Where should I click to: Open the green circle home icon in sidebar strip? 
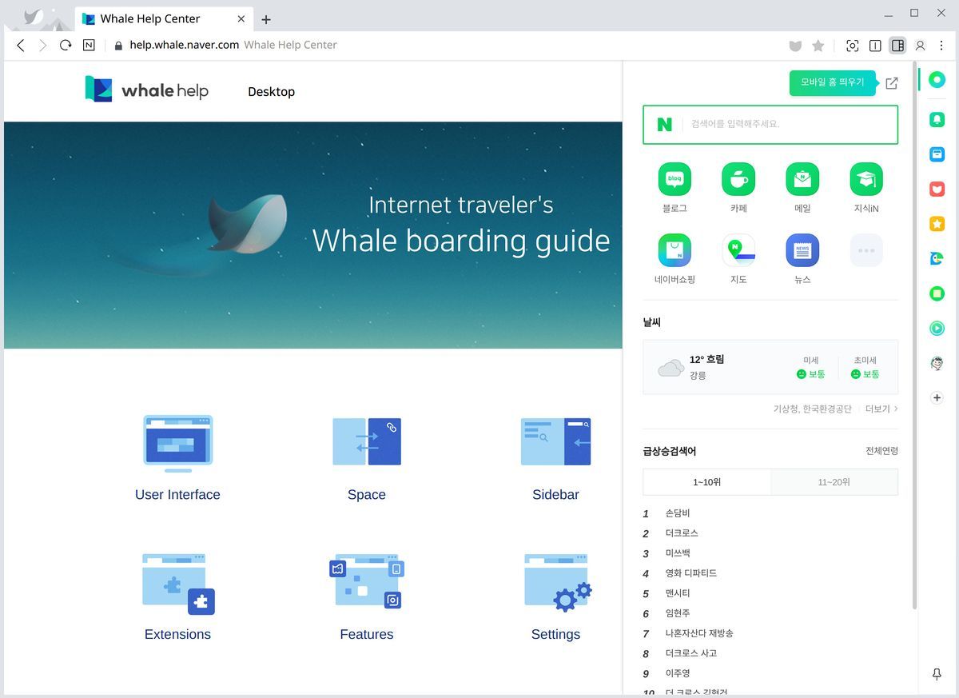pos(937,80)
